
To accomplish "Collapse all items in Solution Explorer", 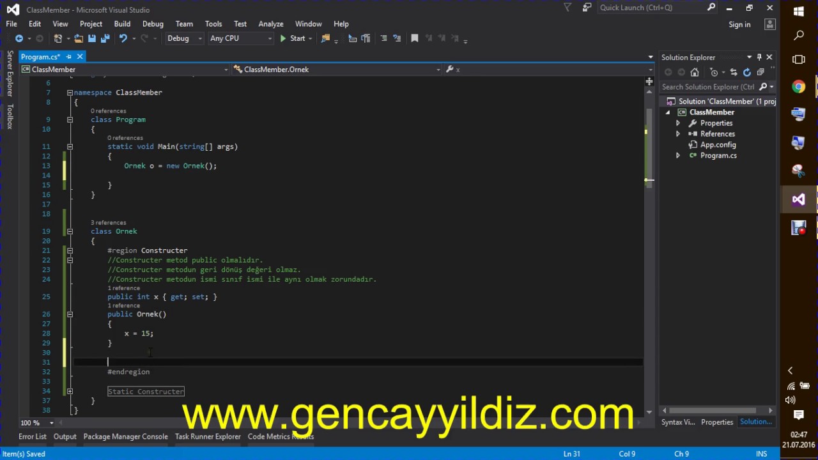I will tap(760, 72).
